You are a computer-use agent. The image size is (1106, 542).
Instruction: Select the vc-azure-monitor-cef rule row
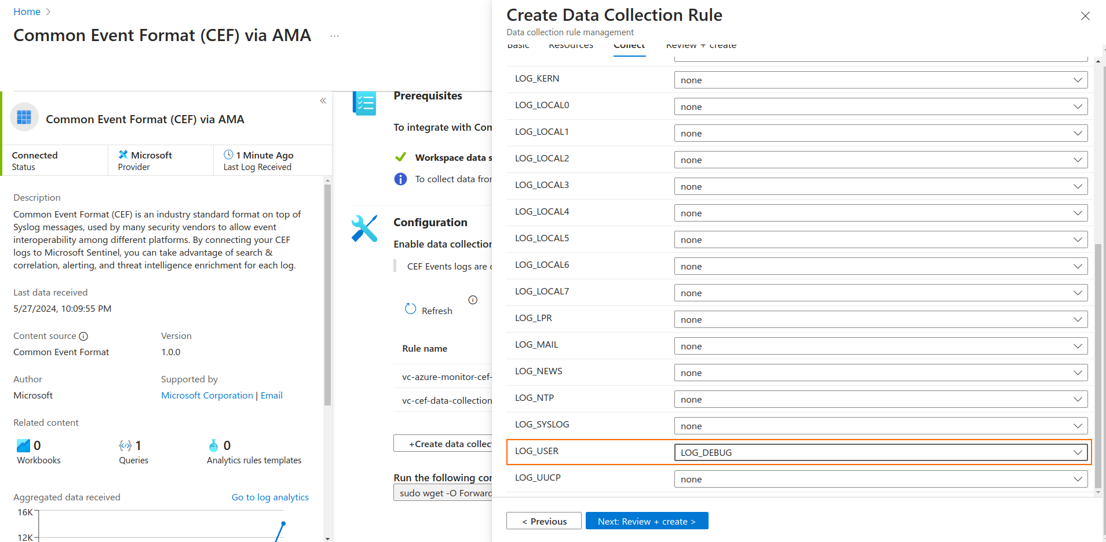point(443,376)
